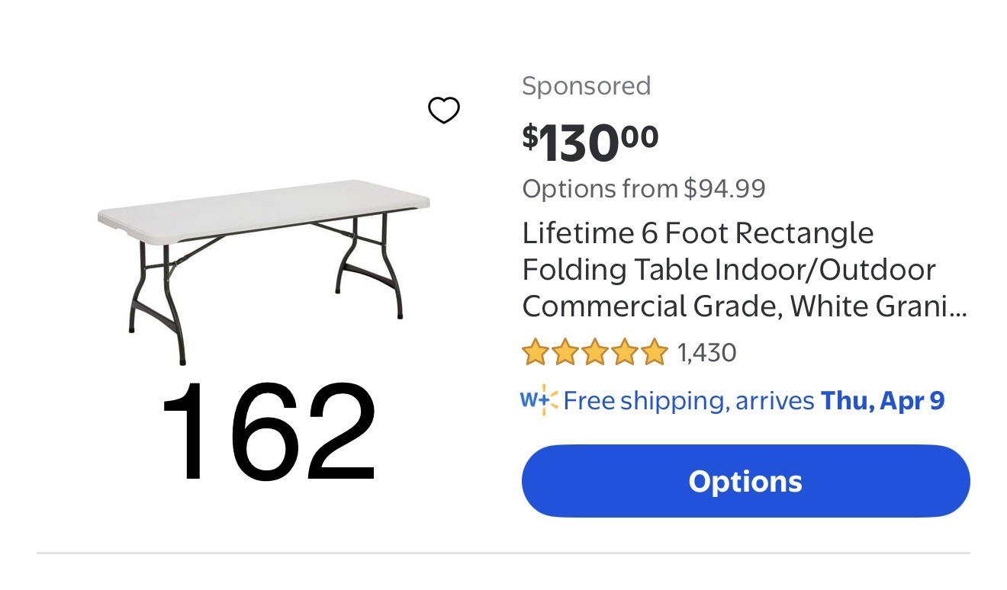
Task: Click the white tabletop in the product photo
Action: (263, 207)
